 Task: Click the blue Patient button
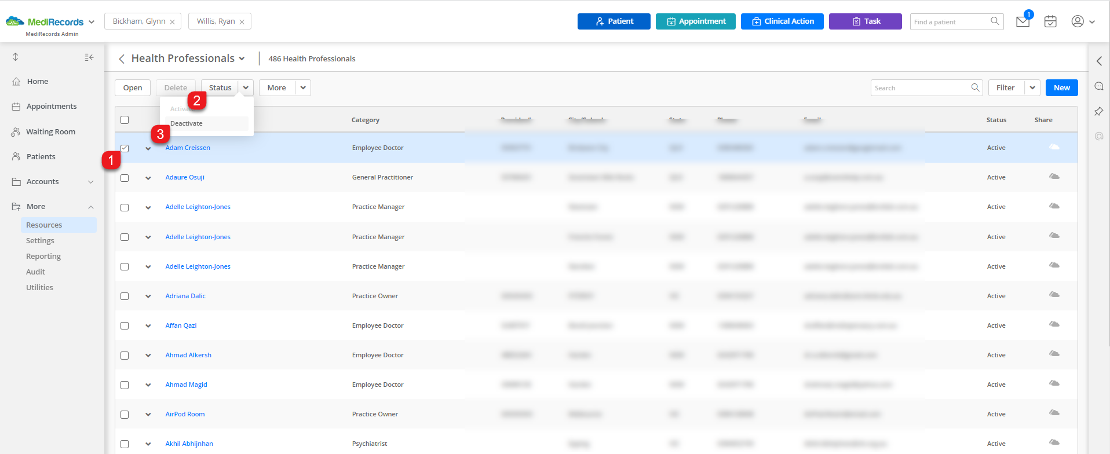pos(614,21)
